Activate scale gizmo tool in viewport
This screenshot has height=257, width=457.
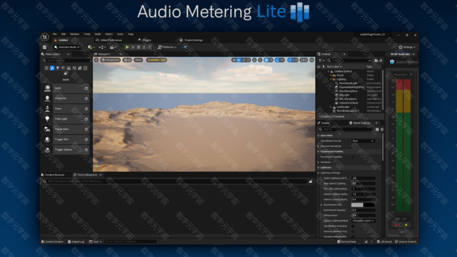click(x=248, y=60)
